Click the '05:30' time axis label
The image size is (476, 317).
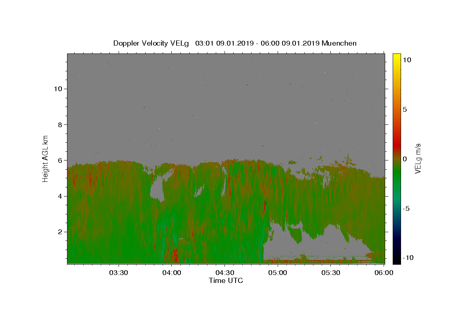(x=331, y=273)
